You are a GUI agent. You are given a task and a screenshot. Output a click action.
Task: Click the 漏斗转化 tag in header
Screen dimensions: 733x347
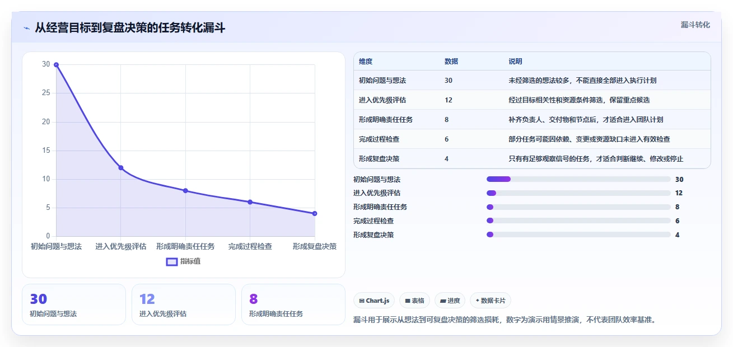point(695,25)
